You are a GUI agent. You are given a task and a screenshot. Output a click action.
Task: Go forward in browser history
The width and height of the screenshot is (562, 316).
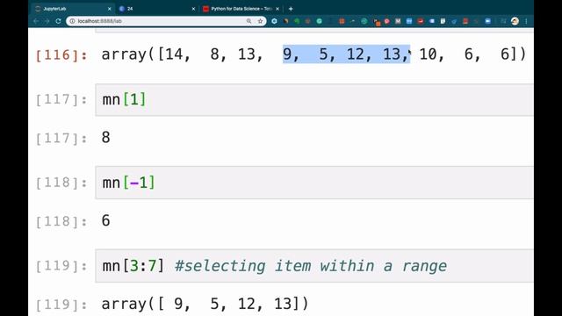(47, 21)
